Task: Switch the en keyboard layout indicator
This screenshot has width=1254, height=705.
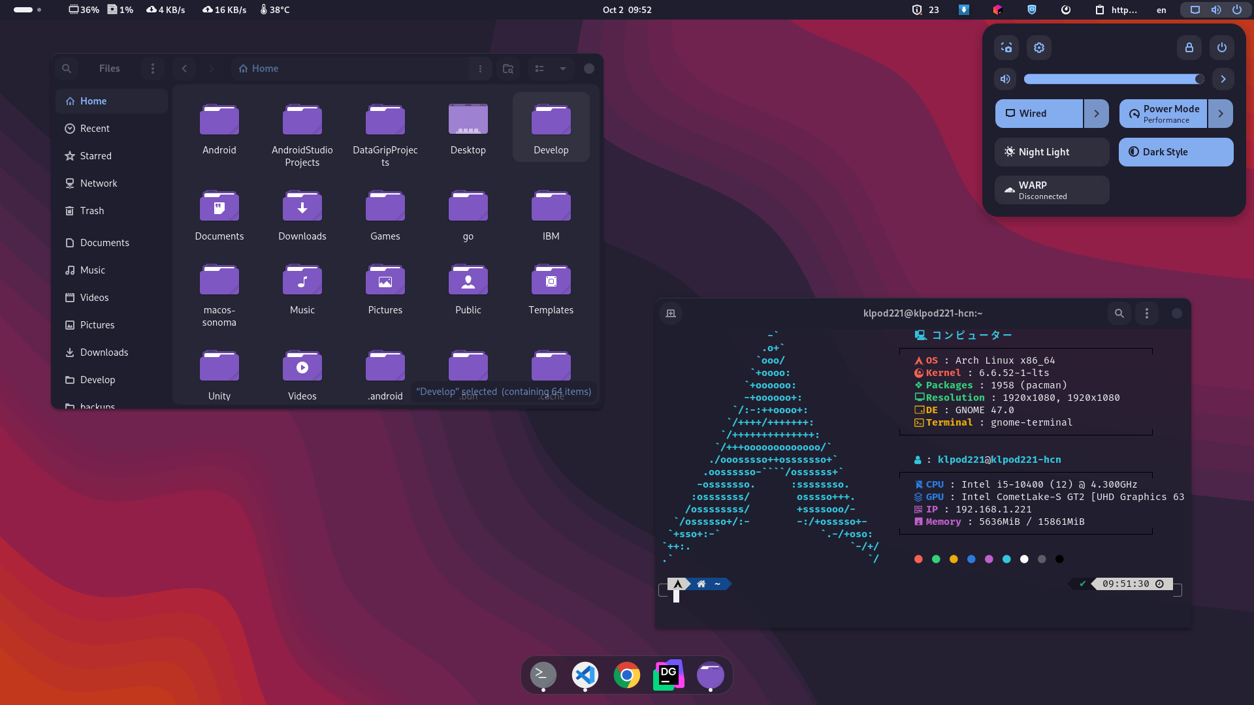Action: click(1161, 10)
